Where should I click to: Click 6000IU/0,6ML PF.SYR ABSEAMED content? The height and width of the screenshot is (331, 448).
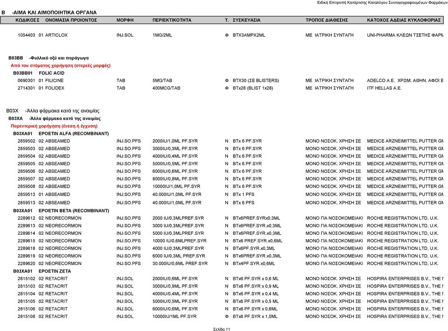click(175, 171)
